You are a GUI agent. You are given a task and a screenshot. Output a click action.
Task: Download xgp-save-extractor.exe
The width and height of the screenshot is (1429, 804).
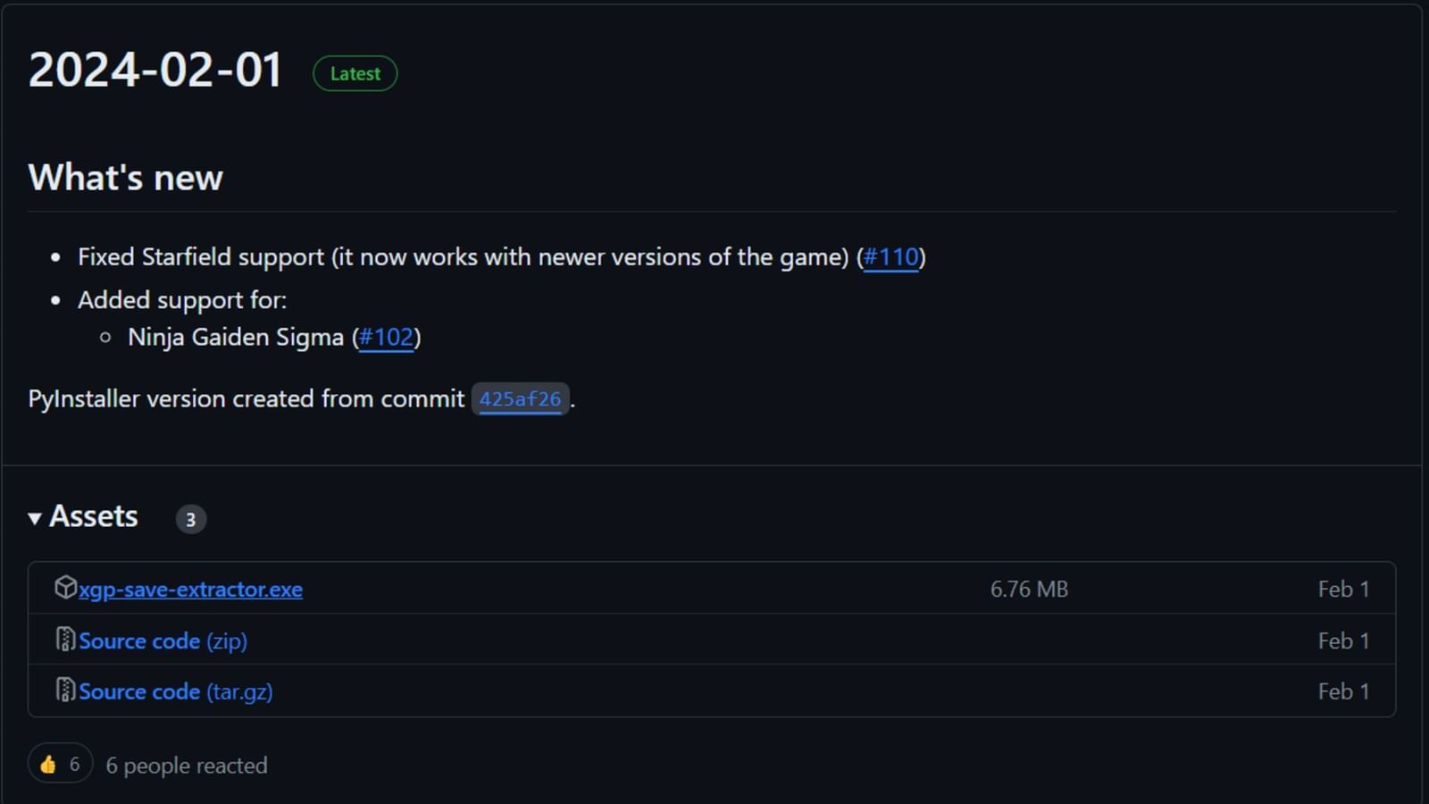pos(189,589)
